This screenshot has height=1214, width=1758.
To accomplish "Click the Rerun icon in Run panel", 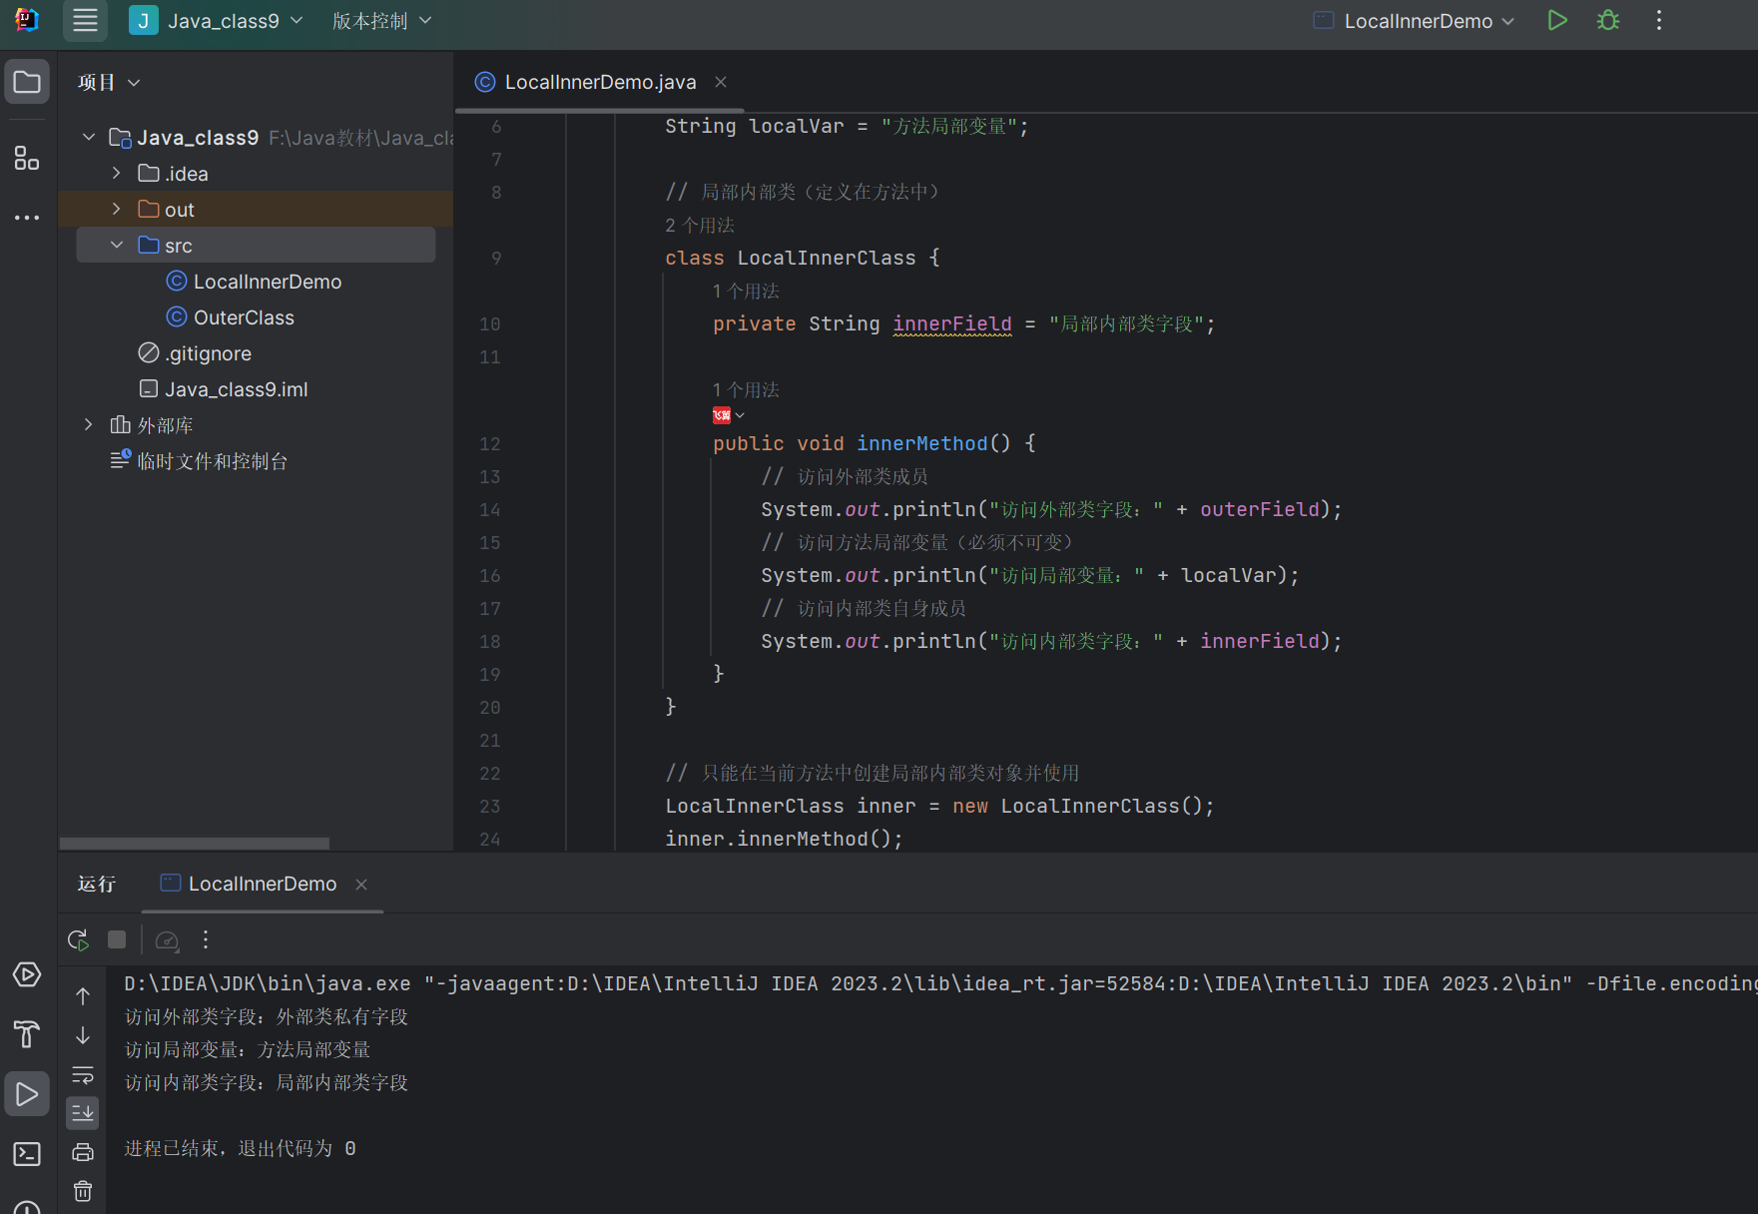I will (x=78, y=939).
